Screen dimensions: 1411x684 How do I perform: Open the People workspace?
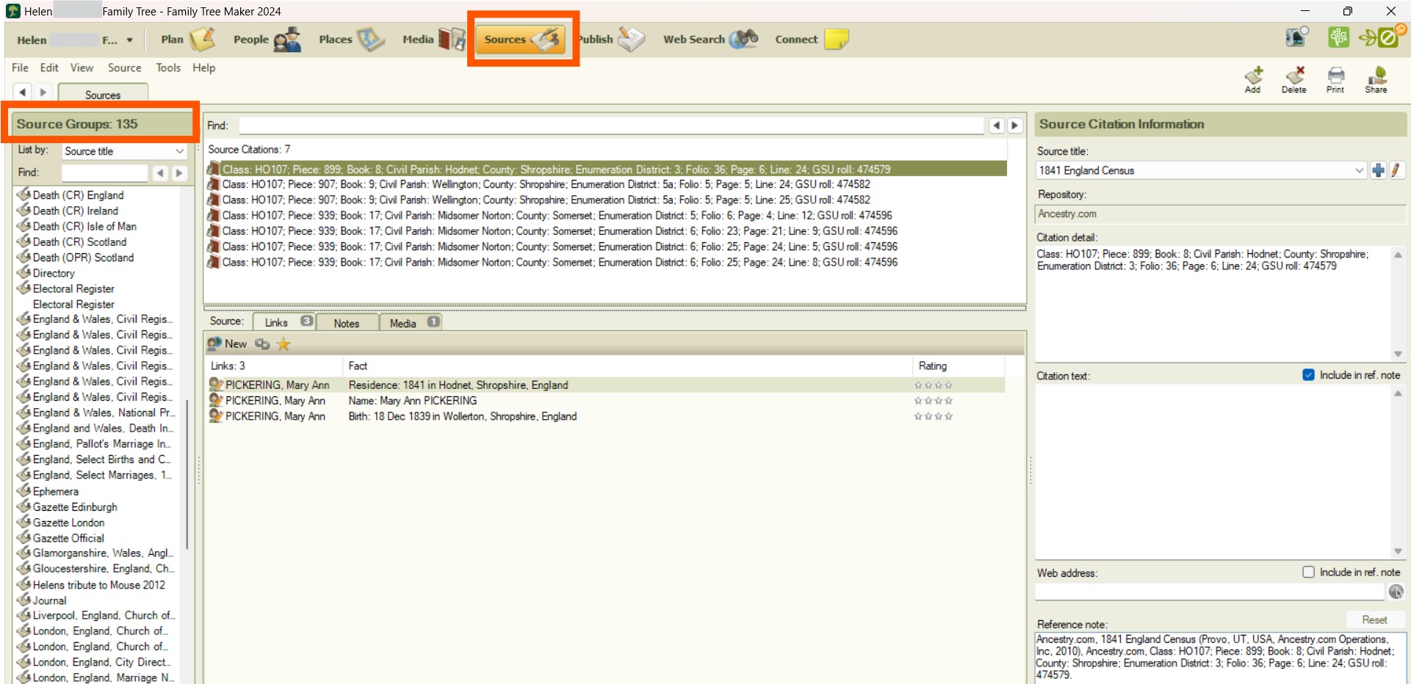click(x=266, y=40)
